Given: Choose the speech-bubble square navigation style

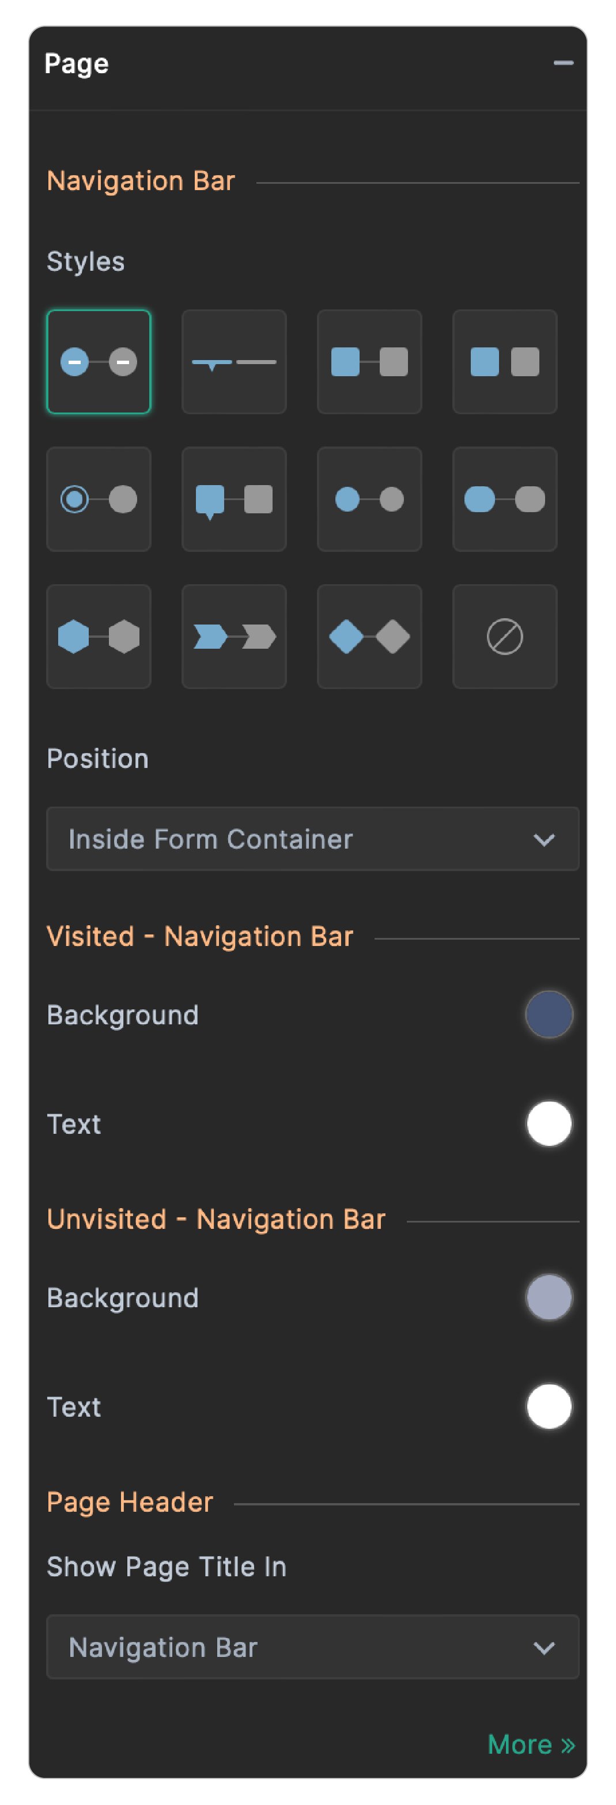Looking at the screenshot, I should [234, 499].
